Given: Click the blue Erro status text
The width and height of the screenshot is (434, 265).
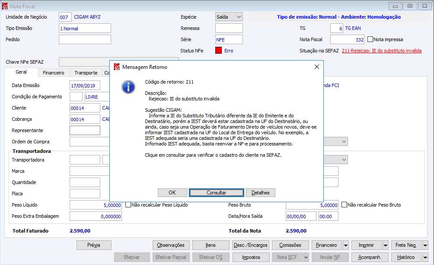Looking at the screenshot, I should (x=229, y=51).
